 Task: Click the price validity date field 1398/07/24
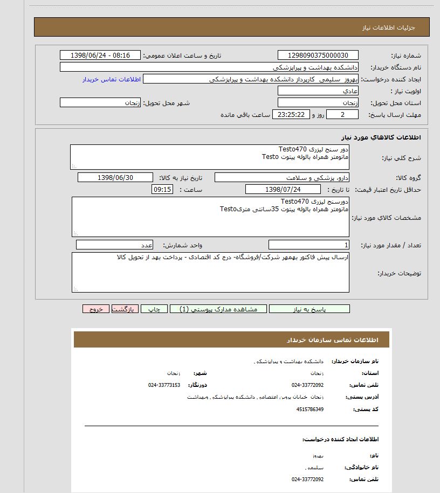[x=283, y=190]
